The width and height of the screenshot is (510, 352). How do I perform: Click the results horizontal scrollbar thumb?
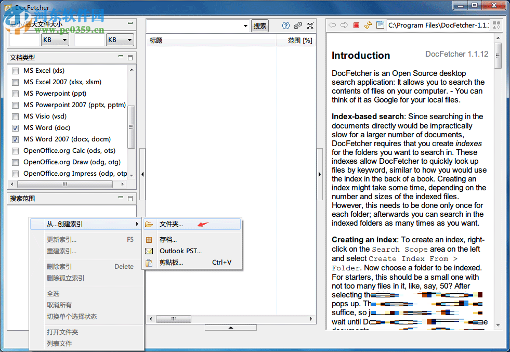174,319
